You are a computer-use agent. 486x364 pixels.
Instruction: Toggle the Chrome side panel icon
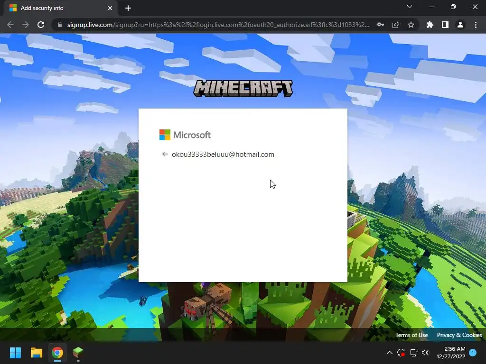tap(445, 25)
